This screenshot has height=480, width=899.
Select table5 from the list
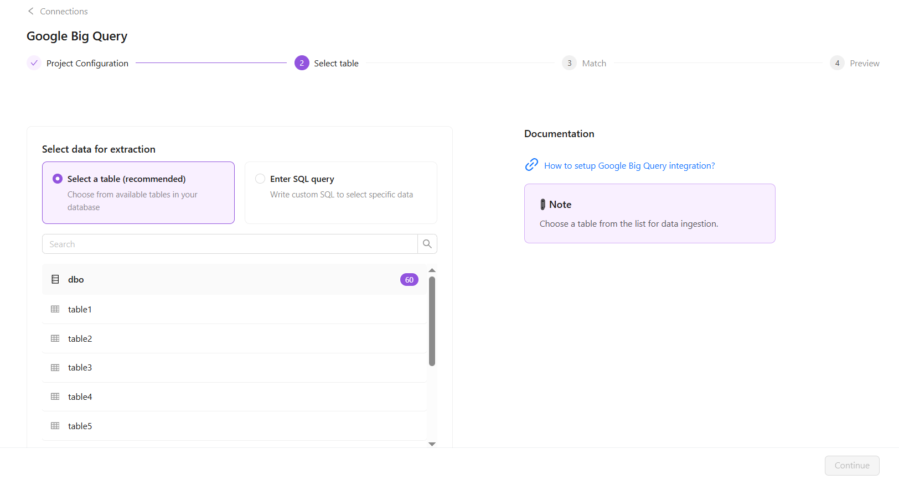click(234, 426)
